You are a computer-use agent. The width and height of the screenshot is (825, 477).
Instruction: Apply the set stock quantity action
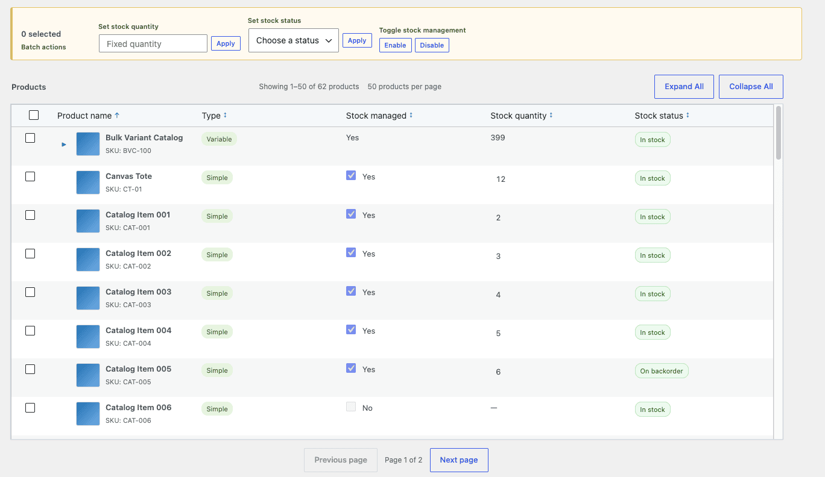pyautogui.click(x=226, y=43)
